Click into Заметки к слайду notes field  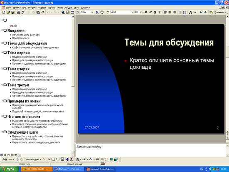(151, 150)
